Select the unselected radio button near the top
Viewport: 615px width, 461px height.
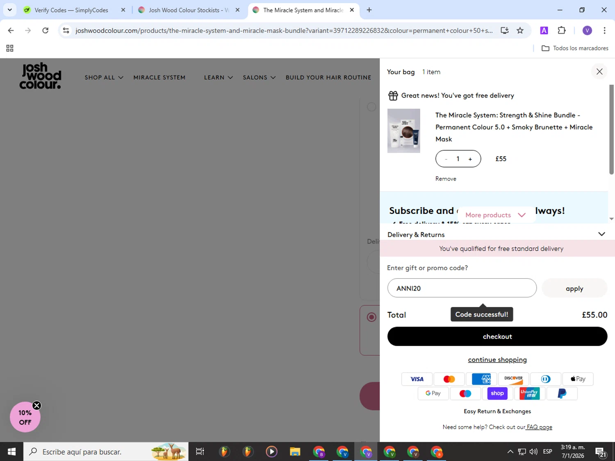pos(371,107)
